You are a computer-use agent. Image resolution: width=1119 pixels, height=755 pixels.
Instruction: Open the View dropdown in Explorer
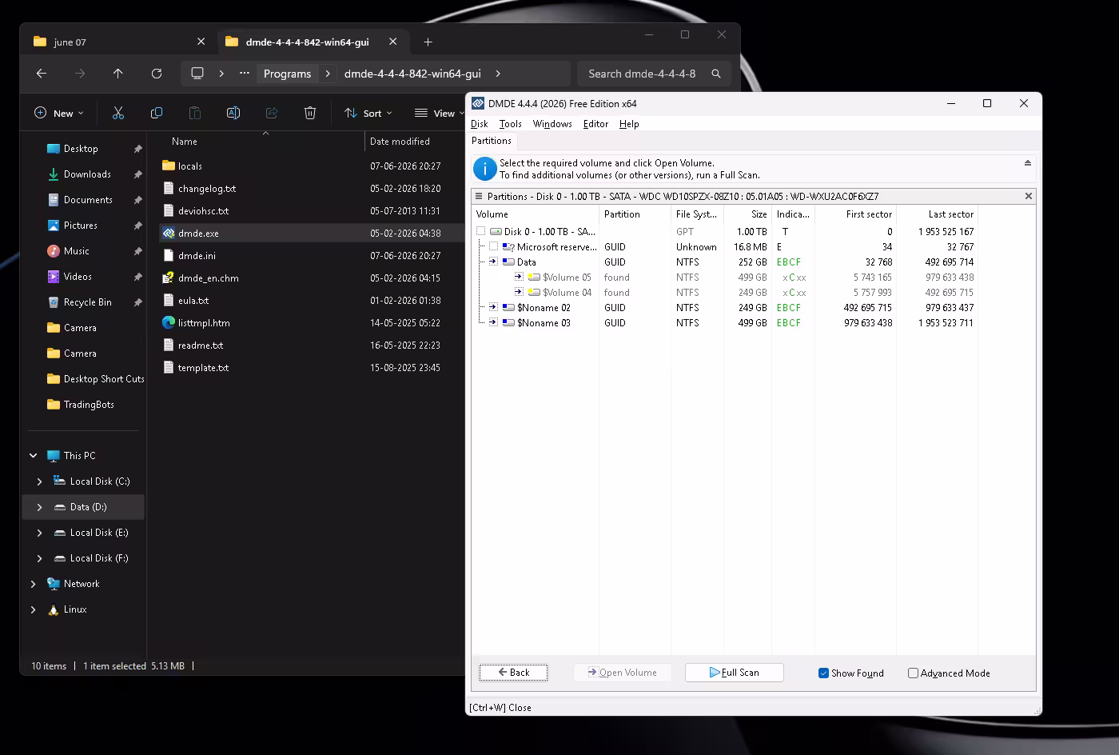[440, 114]
